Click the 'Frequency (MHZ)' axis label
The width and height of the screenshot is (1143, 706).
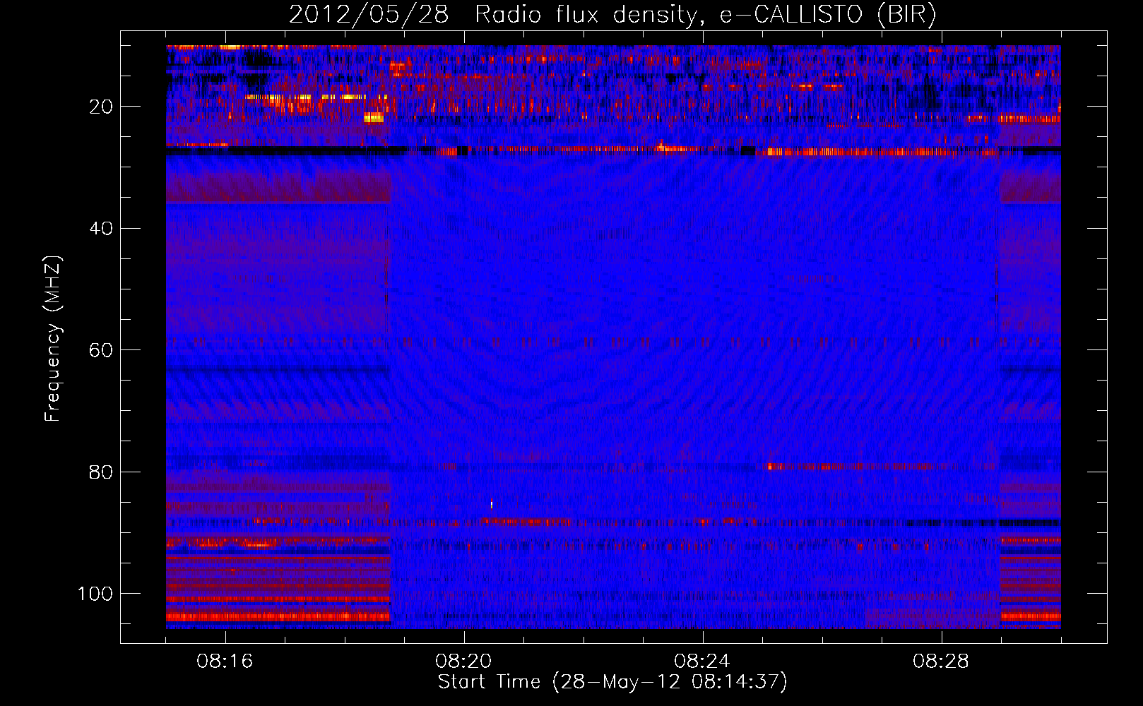53,339
